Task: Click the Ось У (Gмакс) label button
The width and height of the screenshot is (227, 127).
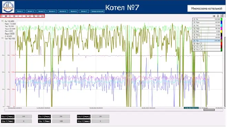Action: [84, 116]
